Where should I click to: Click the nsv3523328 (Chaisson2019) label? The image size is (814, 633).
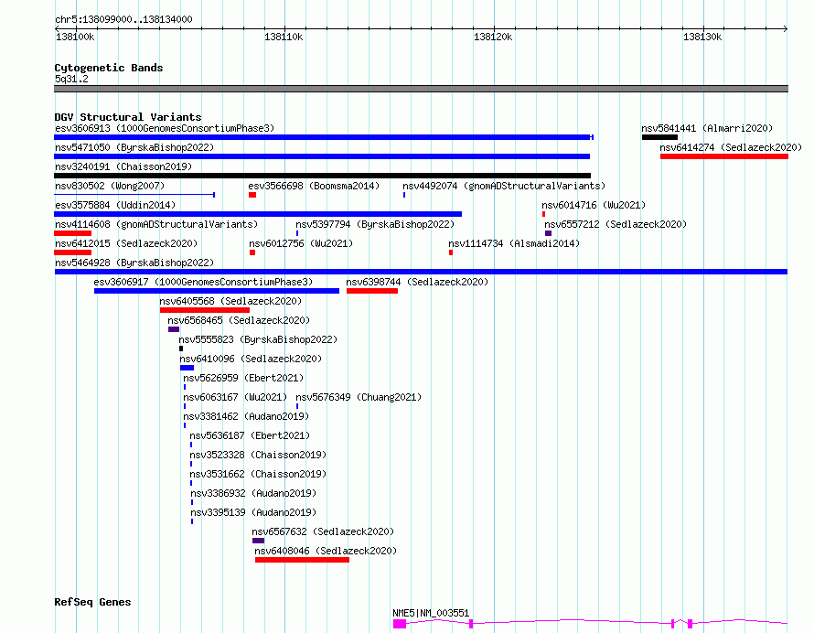(x=258, y=455)
